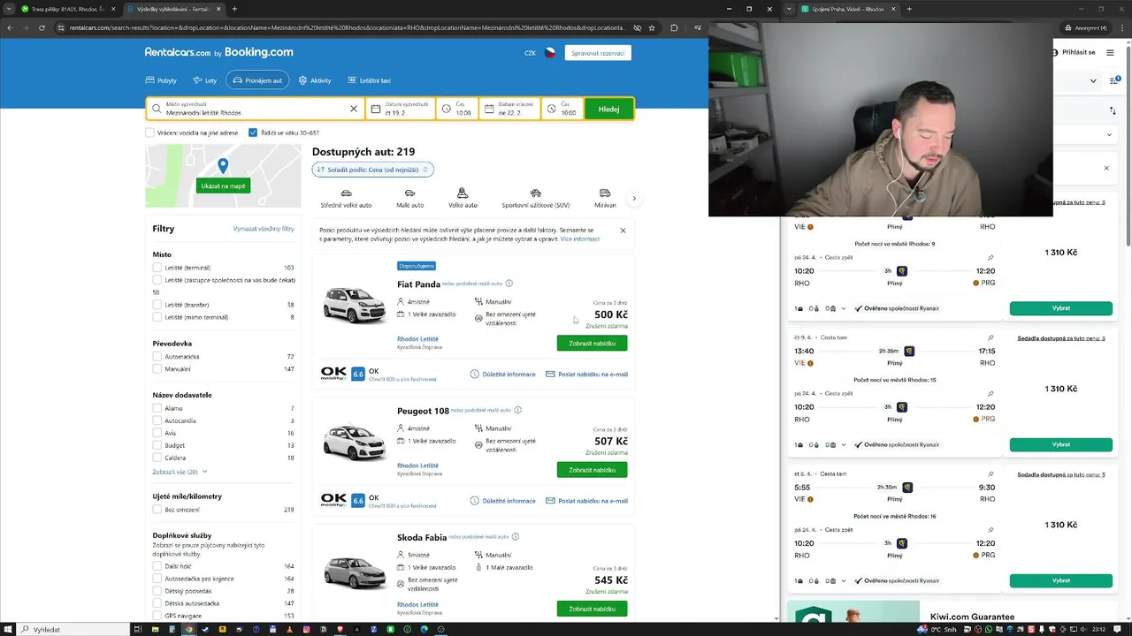
Task: Click Vymazat všechny filtry link
Action: [x=264, y=229]
